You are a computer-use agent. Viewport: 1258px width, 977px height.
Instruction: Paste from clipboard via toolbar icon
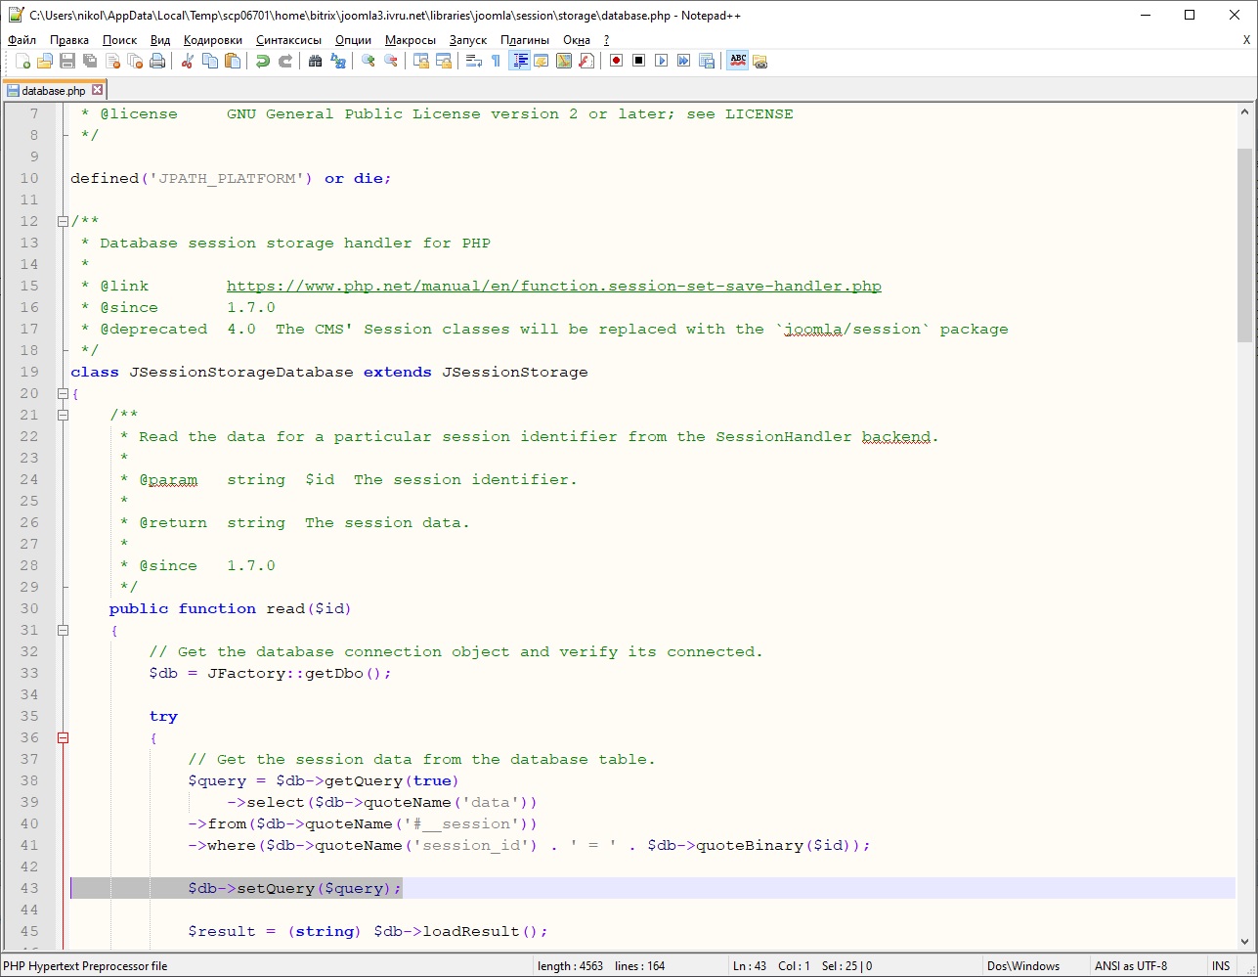[x=233, y=61]
